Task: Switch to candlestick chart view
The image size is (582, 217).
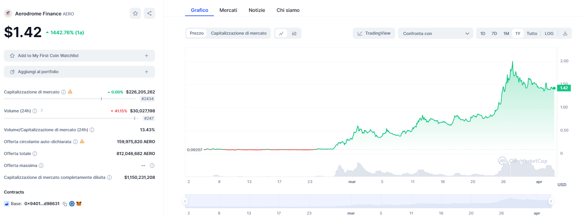Action: [x=294, y=34]
